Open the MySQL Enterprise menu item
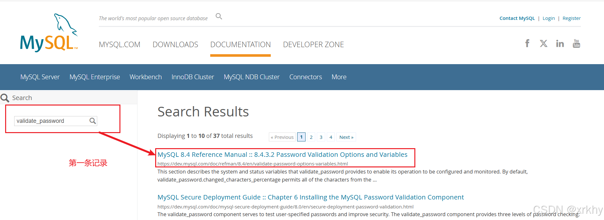The height and width of the screenshot is (220, 604). click(95, 77)
